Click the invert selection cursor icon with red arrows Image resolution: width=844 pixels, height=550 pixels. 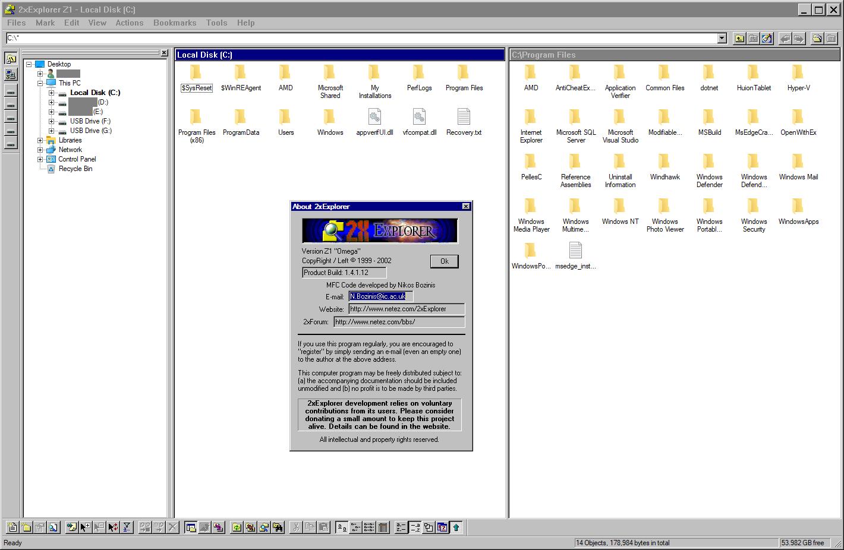[x=113, y=527]
